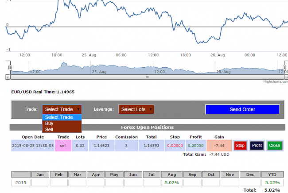Click the lots value 0.02
Screen dimensions: 288x193
point(80,146)
